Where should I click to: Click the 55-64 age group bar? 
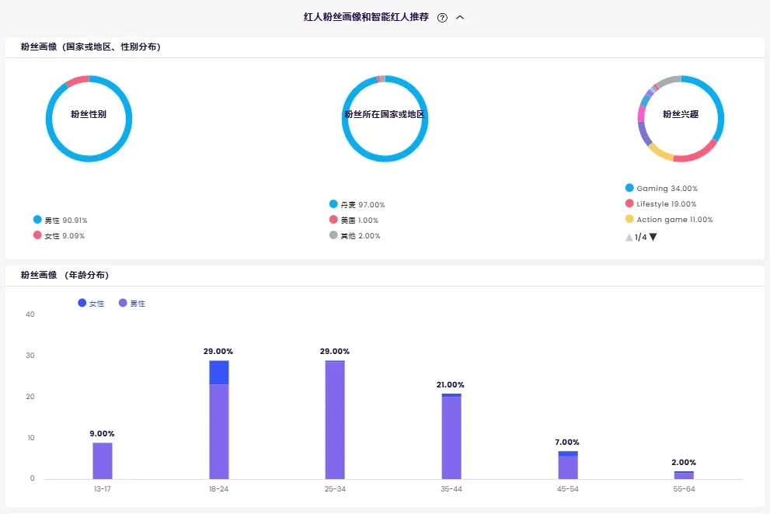tap(684, 475)
